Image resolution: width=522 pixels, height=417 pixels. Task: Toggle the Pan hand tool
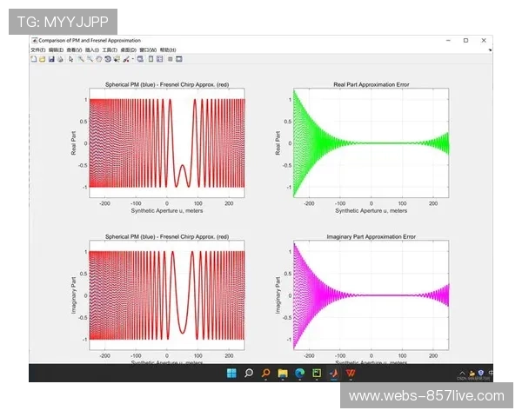click(x=98, y=58)
